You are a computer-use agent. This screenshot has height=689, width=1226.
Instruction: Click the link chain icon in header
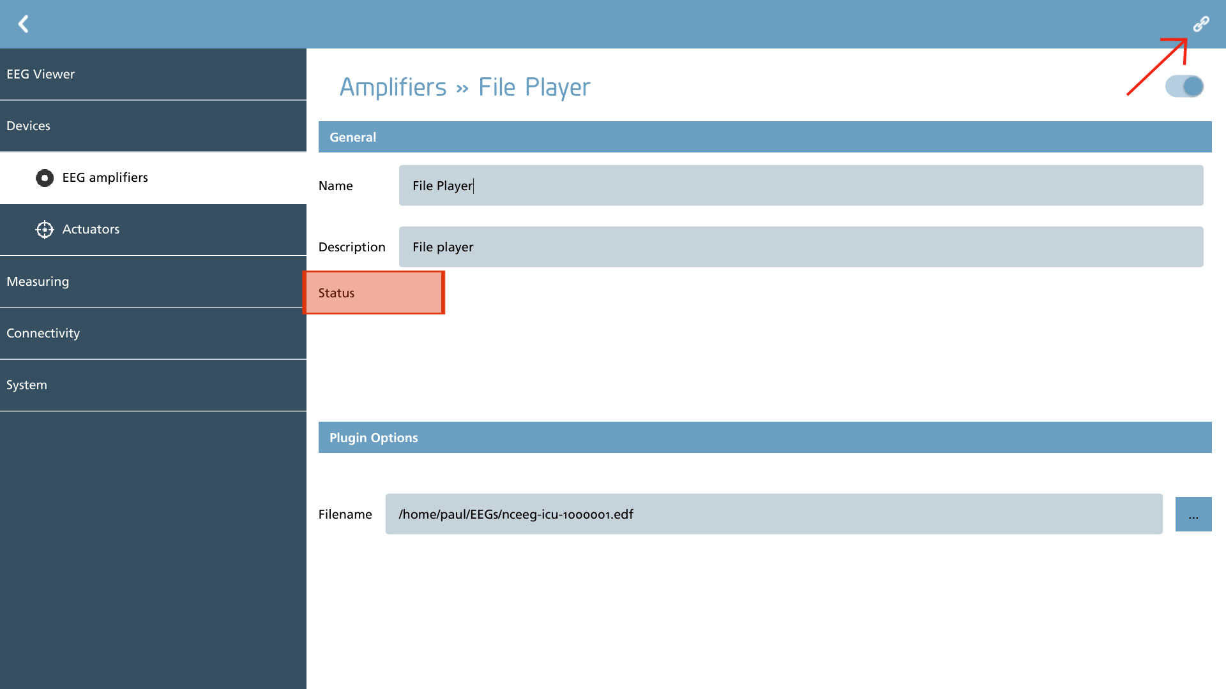[x=1201, y=24]
